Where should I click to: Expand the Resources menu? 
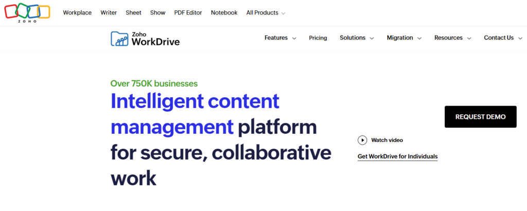[x=453, y=38]
